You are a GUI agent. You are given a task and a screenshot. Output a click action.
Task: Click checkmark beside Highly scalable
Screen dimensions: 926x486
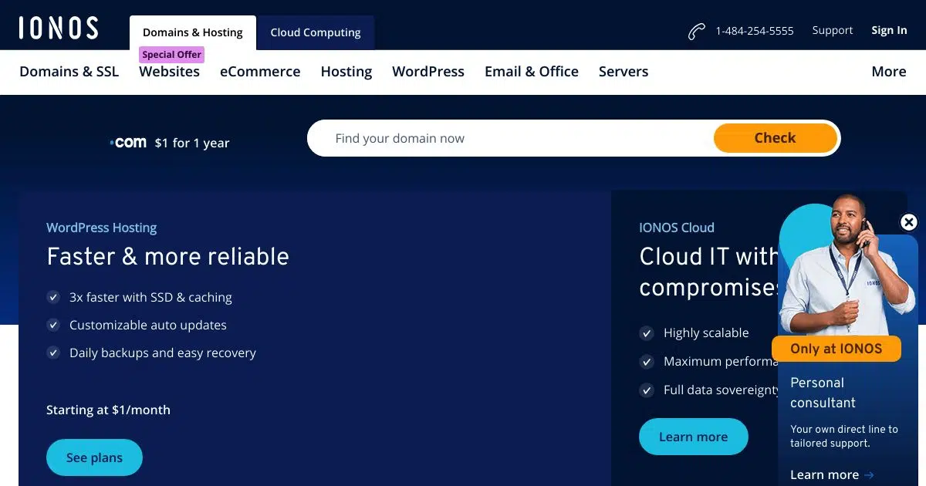(x=647, y=333)
